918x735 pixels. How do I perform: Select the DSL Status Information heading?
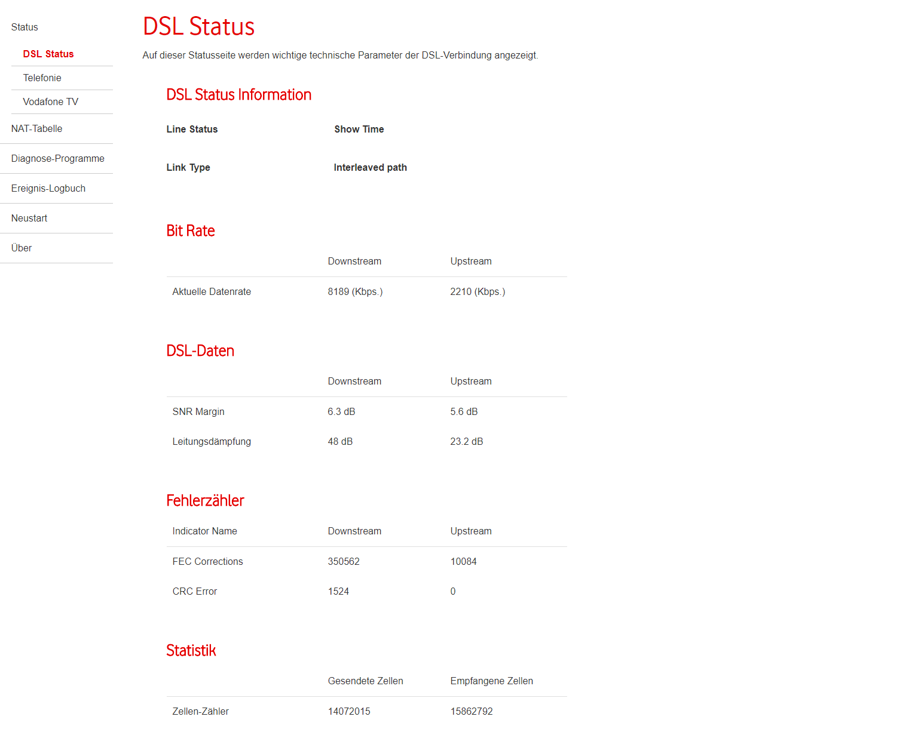coord(239,94)
